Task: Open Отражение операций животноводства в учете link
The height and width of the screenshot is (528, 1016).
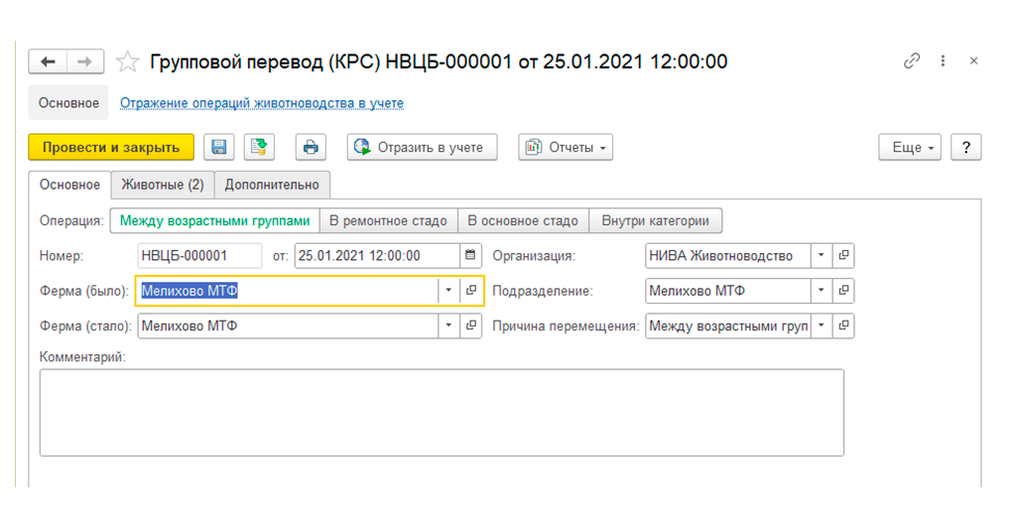Action: tap(262, 103)
